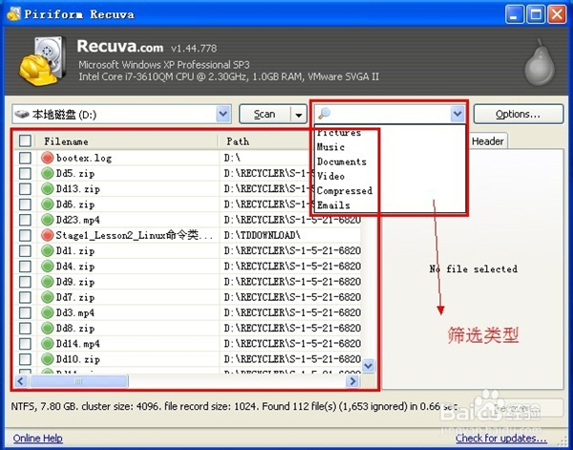Tick the checkbox for Dd14.mp4

tap(25, 343)
